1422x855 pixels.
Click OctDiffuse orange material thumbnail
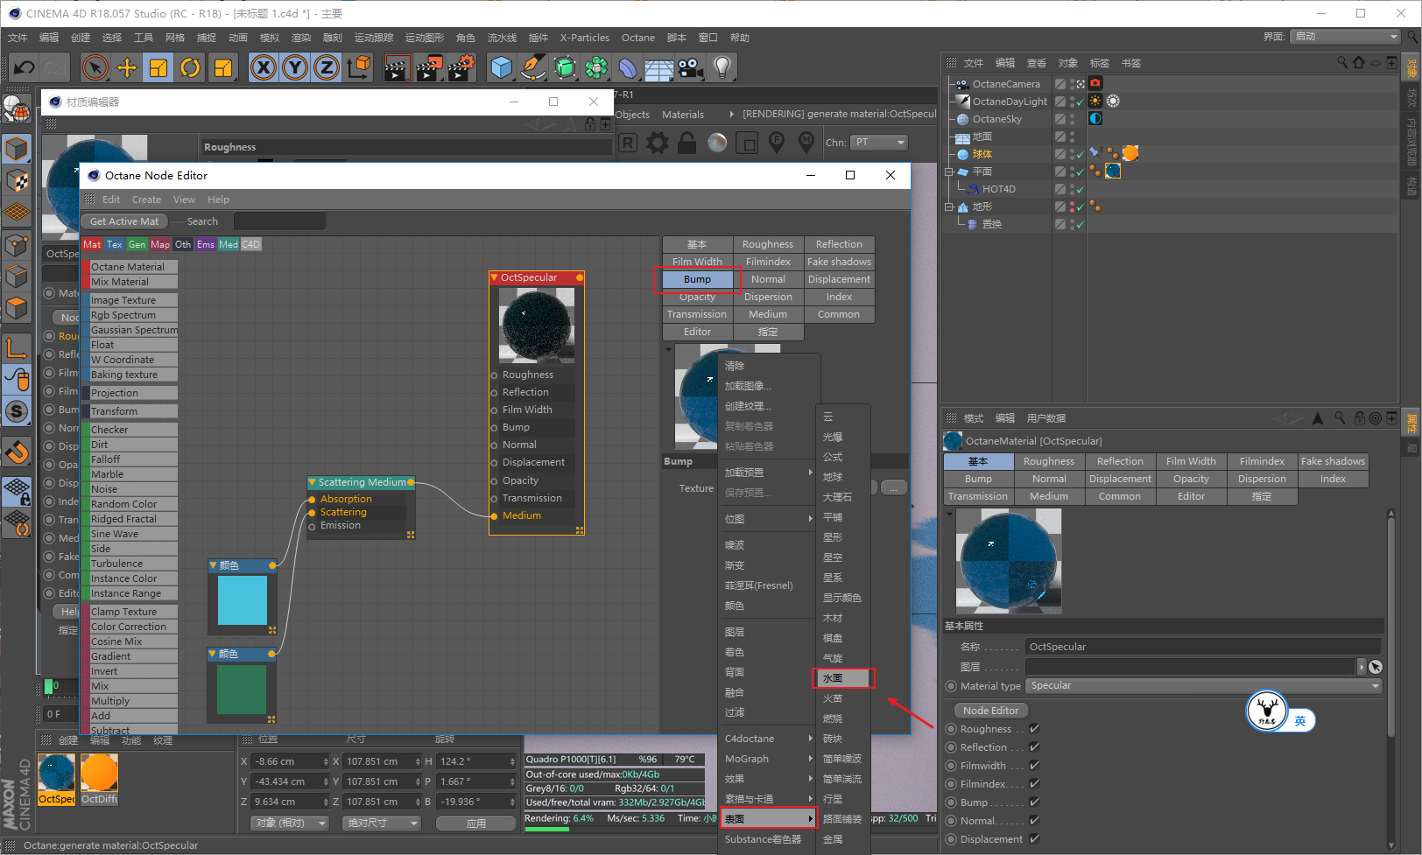coord(99,773)
